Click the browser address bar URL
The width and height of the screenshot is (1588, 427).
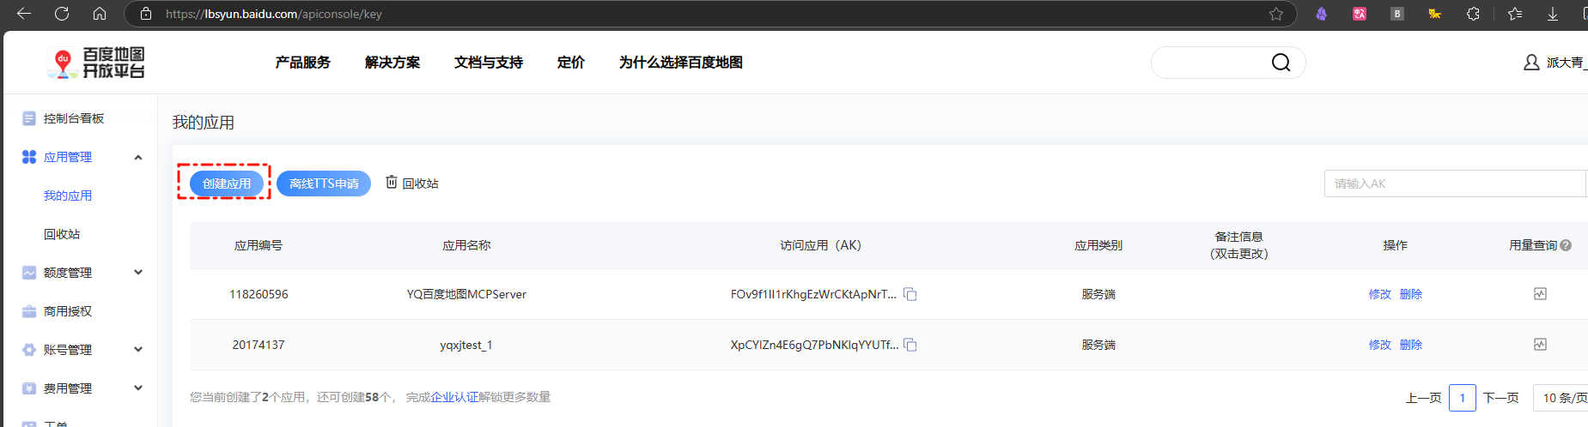pos(274,14)
